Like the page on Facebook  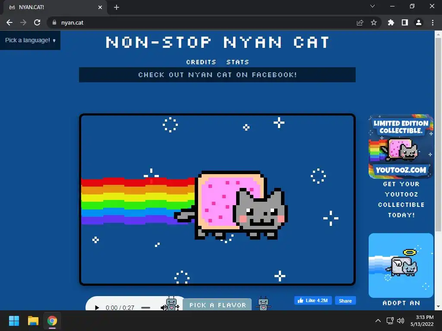[x=313, y=300]
